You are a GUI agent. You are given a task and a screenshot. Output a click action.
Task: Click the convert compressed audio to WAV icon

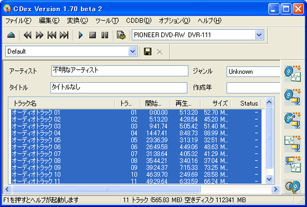(292, 164)
